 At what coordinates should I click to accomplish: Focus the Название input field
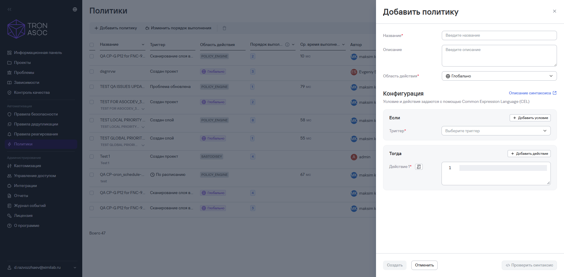coord(499,35)
